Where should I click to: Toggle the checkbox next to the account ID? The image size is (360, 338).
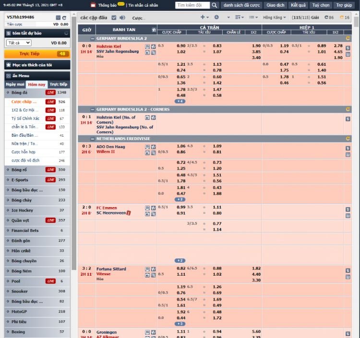pos(58,17)
